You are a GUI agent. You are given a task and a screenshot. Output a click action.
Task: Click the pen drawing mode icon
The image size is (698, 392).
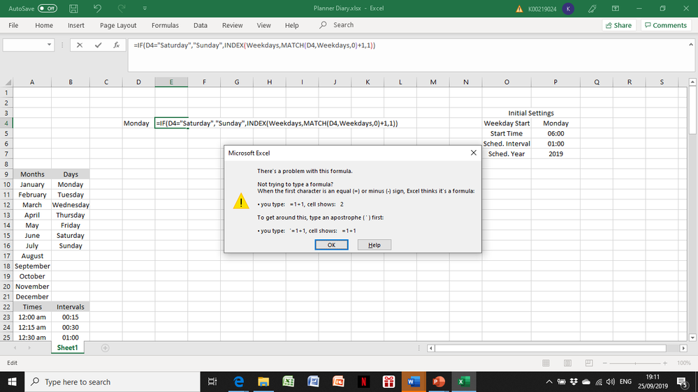[x=592, y=8]
